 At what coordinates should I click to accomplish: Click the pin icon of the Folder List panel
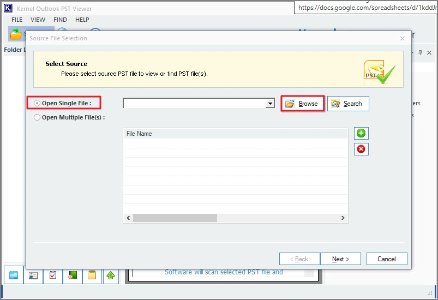[420, 52]
